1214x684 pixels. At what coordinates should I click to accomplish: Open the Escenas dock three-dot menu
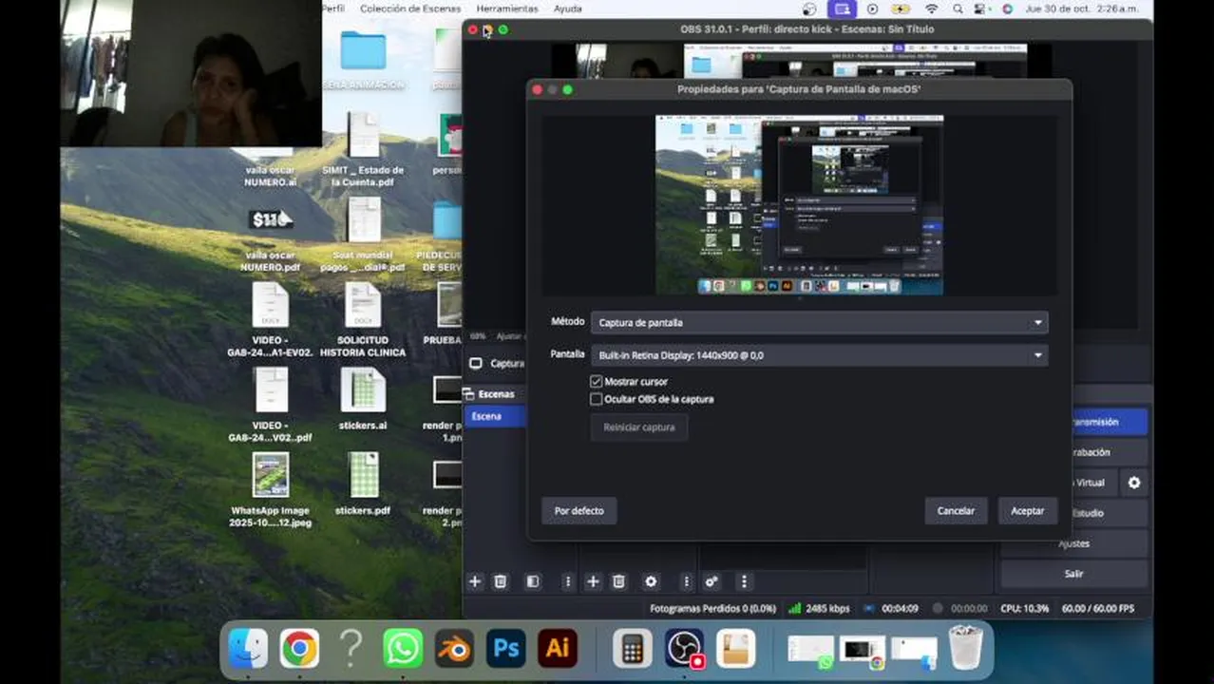click(568, 581)
